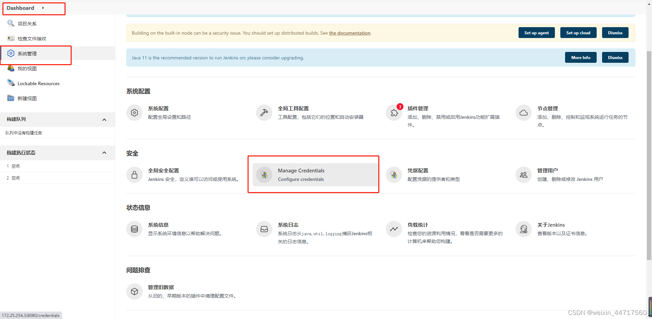This screenshot has width=652, height=319.
Task: Click the Manage Credentials keys icon
Action: pos(264,175)
